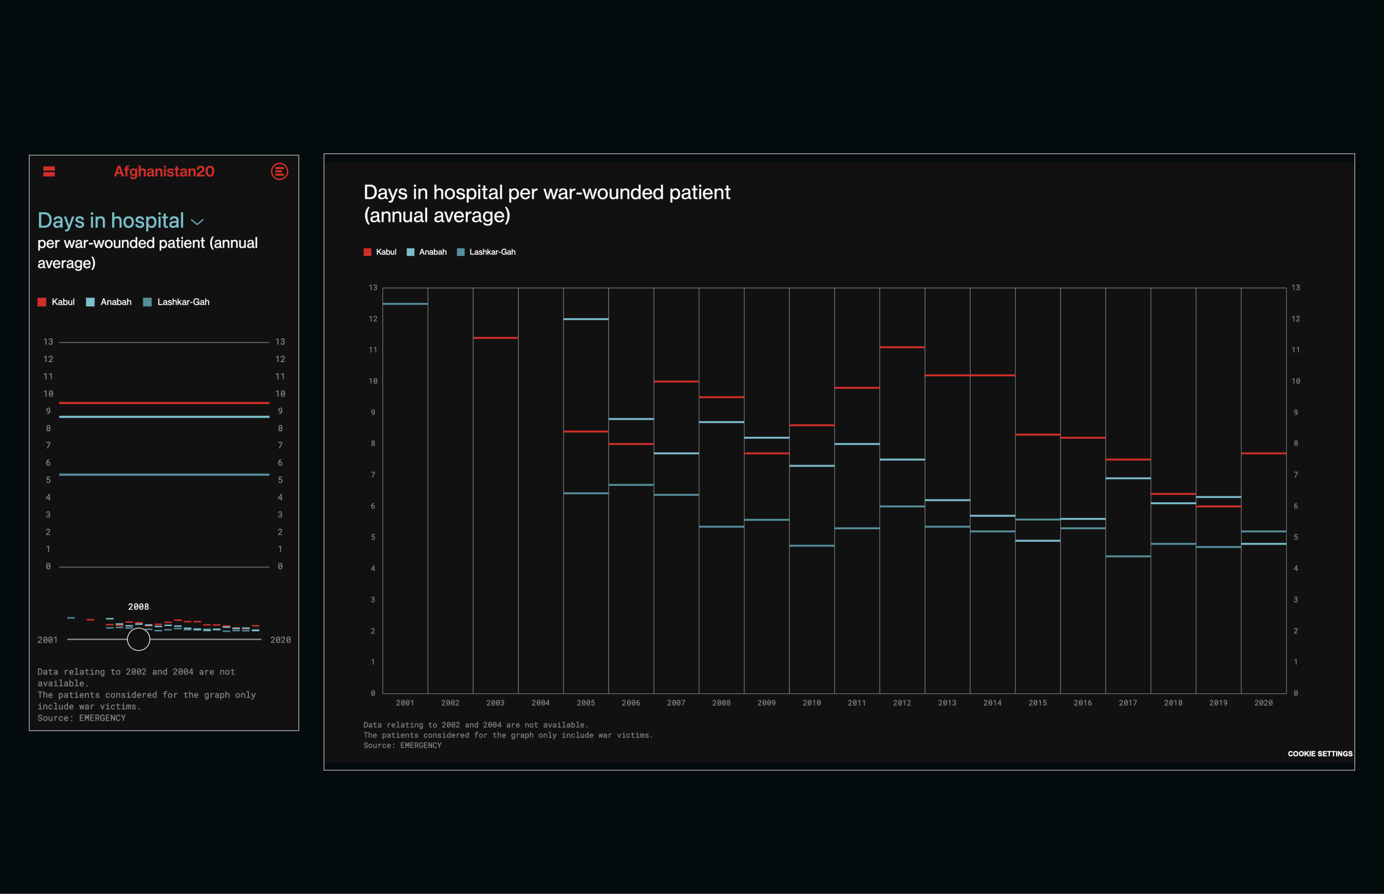Click the red Kabul legend square on large chart
This screenshot has width=1384, height=894.
point(367,252)
